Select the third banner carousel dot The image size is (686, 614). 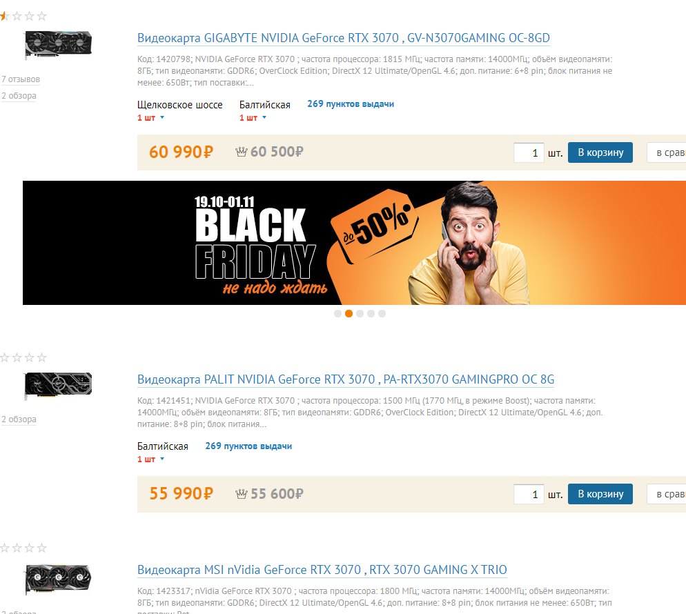(360, 314)
